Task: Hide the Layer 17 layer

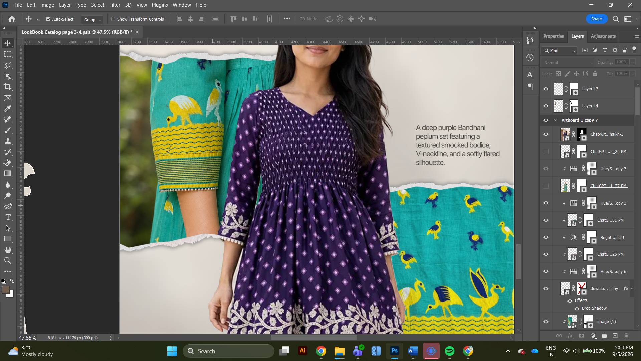Action: [546, 89]
